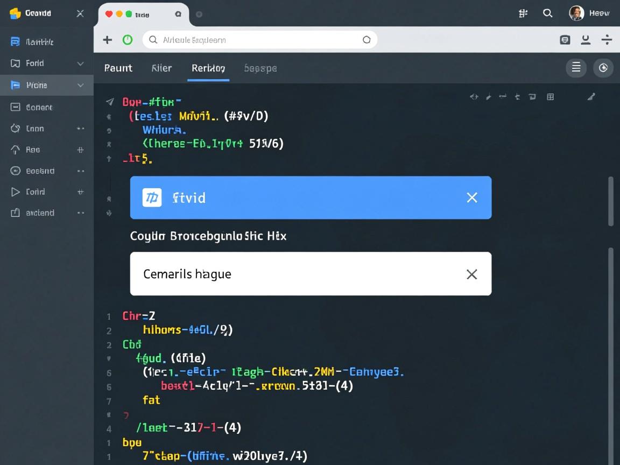Click the vertical scrollbar on editor right
Image resolution: width=620 pixels, height=465 pixels.
pyautogui.click(x=610, y=202)
